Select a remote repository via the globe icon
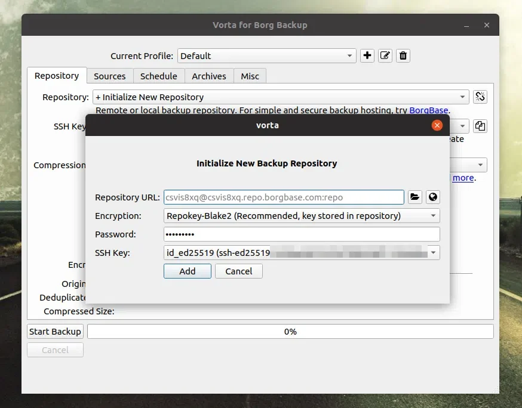 pos(432,197)
